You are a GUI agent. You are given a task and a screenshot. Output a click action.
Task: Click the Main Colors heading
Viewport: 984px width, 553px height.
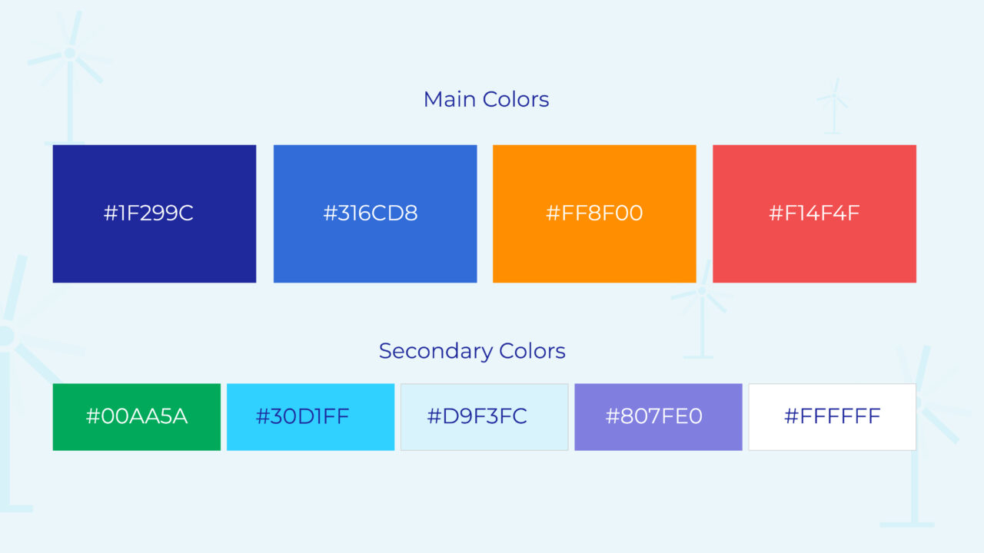(x=486, y=99)
